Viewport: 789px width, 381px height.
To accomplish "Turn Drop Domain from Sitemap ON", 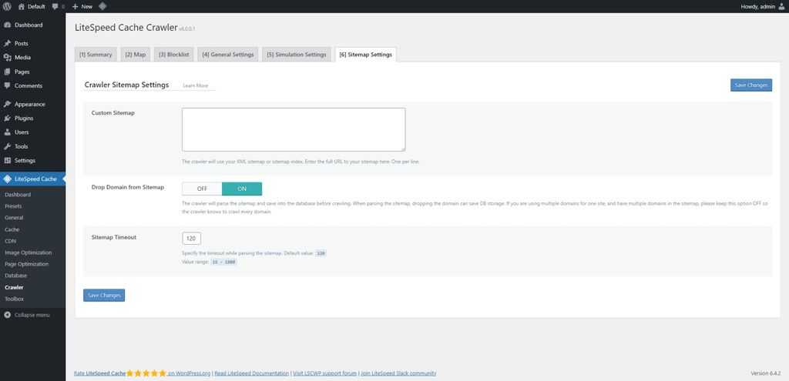I will [x=242, y=189].
